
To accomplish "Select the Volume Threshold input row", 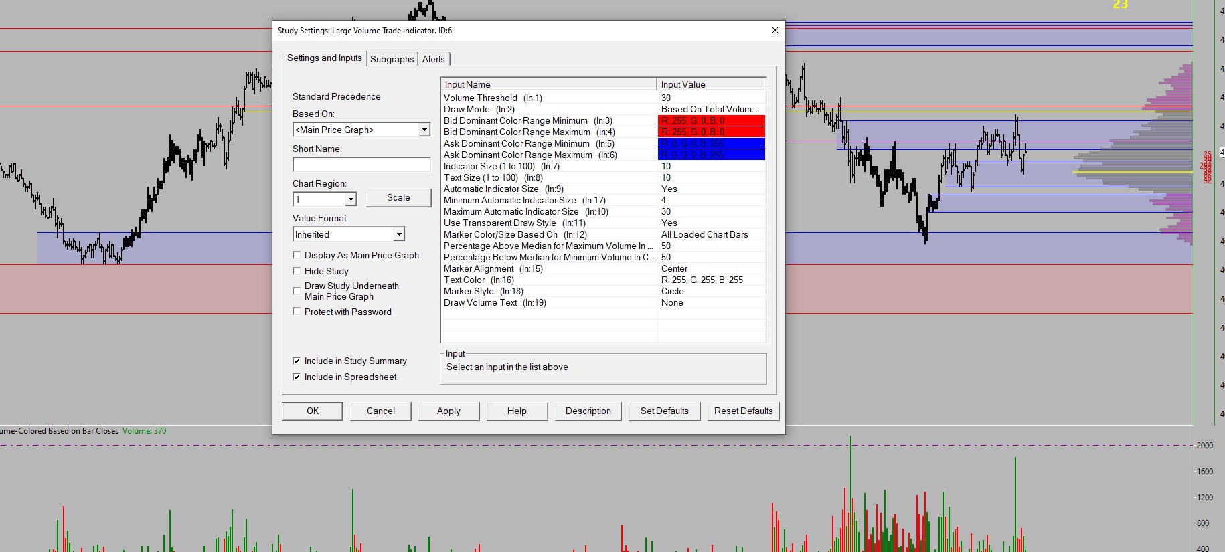I will pos(549,98).
